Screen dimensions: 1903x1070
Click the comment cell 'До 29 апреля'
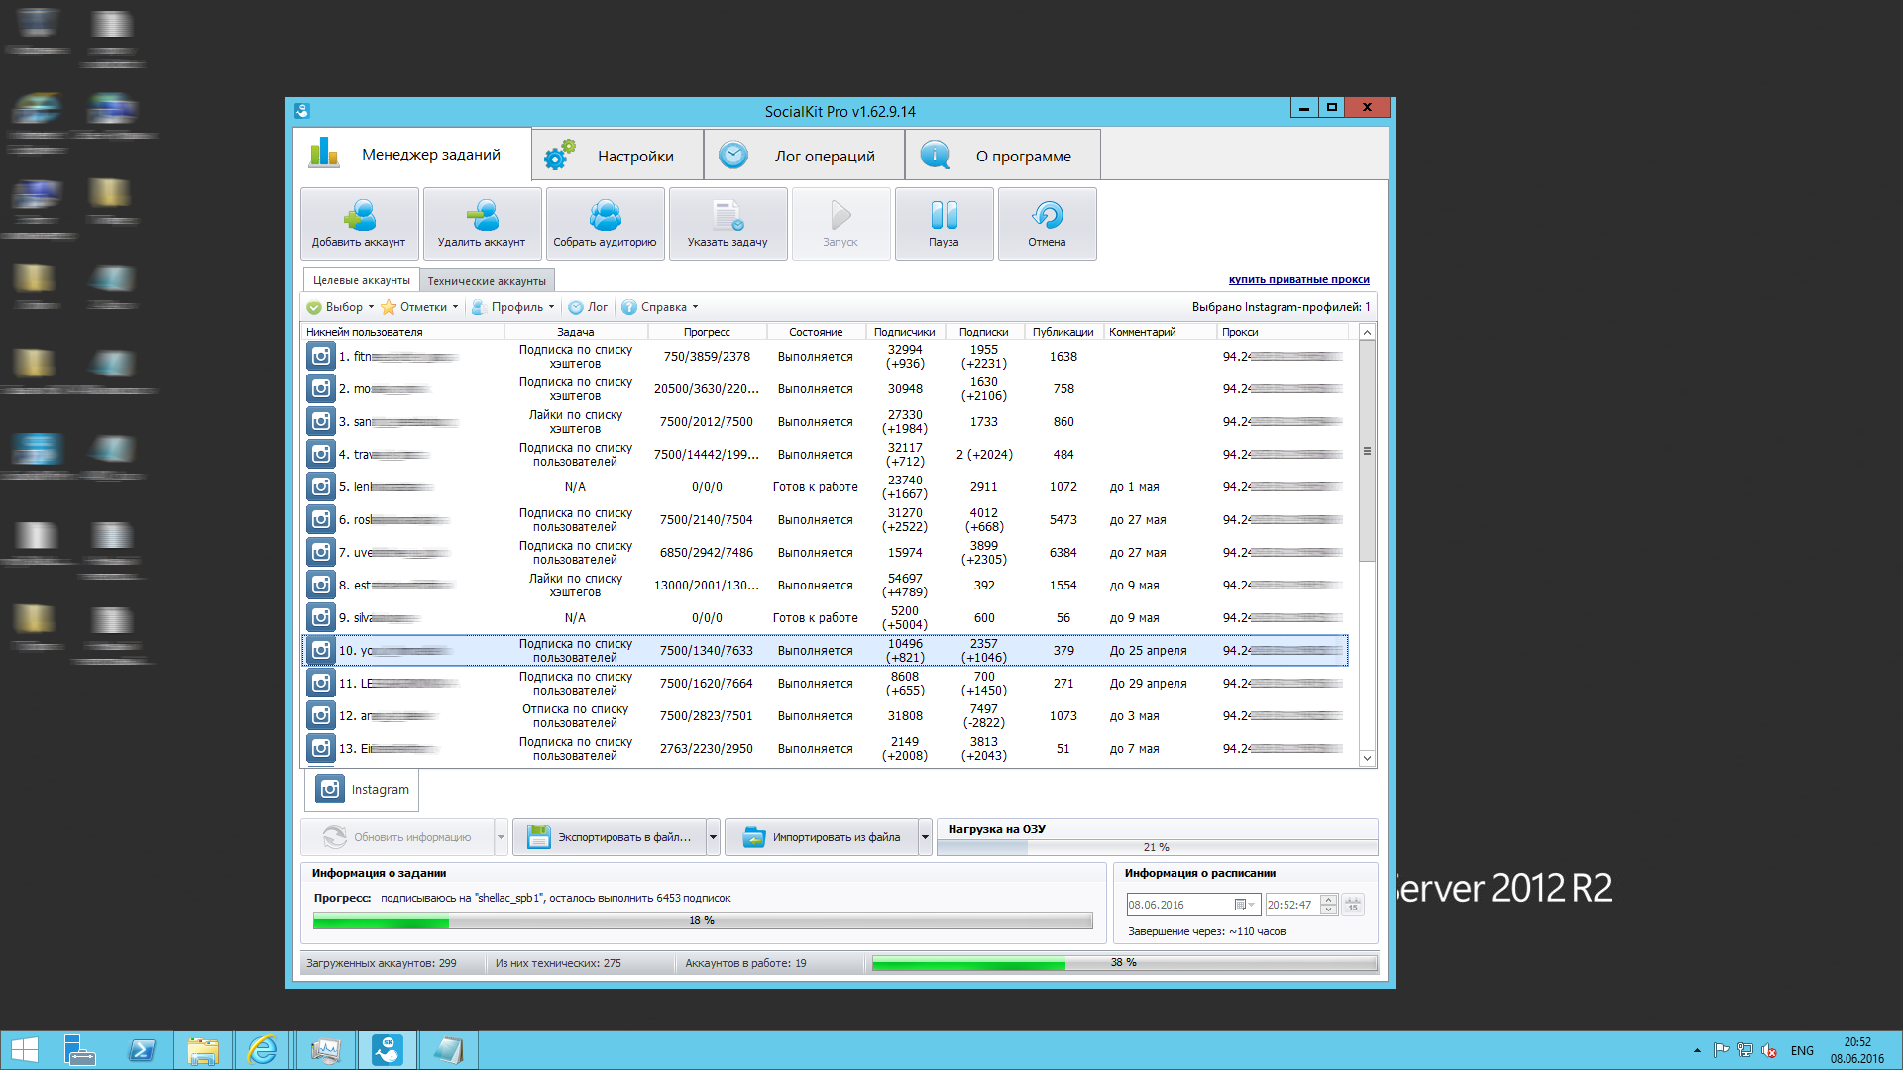1148,684
